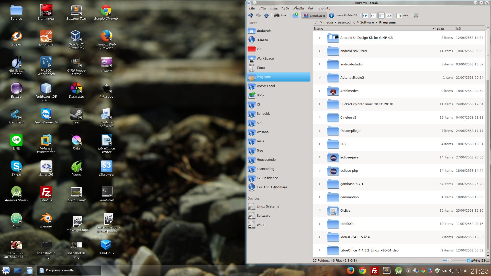Toggle the show preview button

(314, 16)
